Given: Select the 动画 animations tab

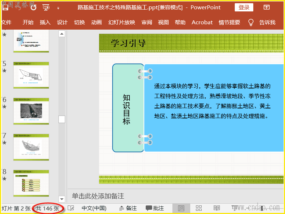Looking at the screenshot, I should (x=97, y=22).
